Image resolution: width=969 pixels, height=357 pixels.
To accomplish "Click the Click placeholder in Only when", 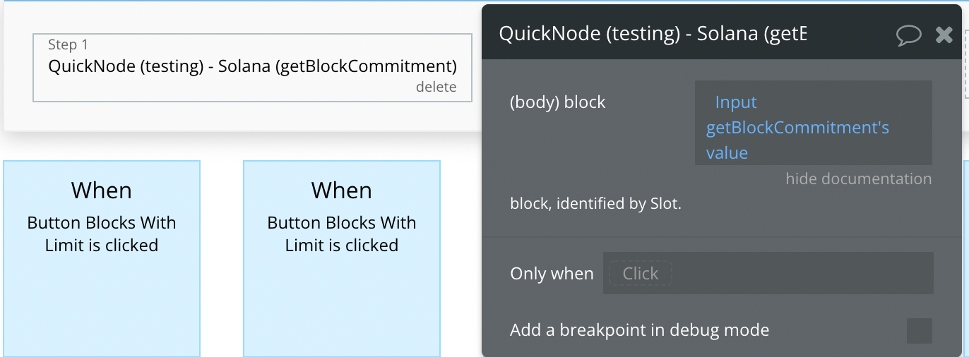I will click(640, 274).
